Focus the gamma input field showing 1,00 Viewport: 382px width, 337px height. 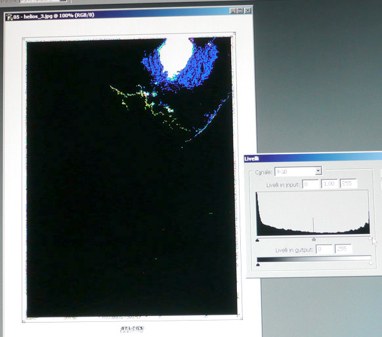(329, 184)
